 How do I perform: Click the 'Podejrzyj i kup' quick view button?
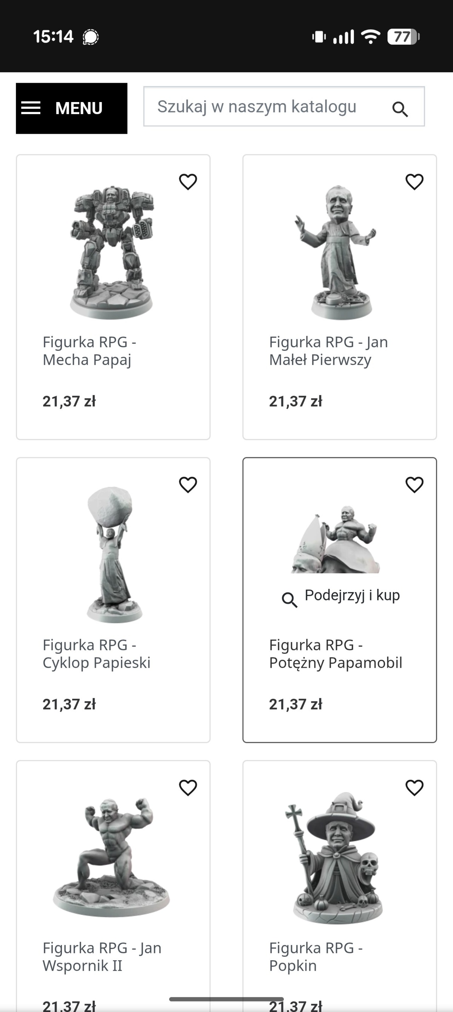pyautogui.click(x=341, y=596)
